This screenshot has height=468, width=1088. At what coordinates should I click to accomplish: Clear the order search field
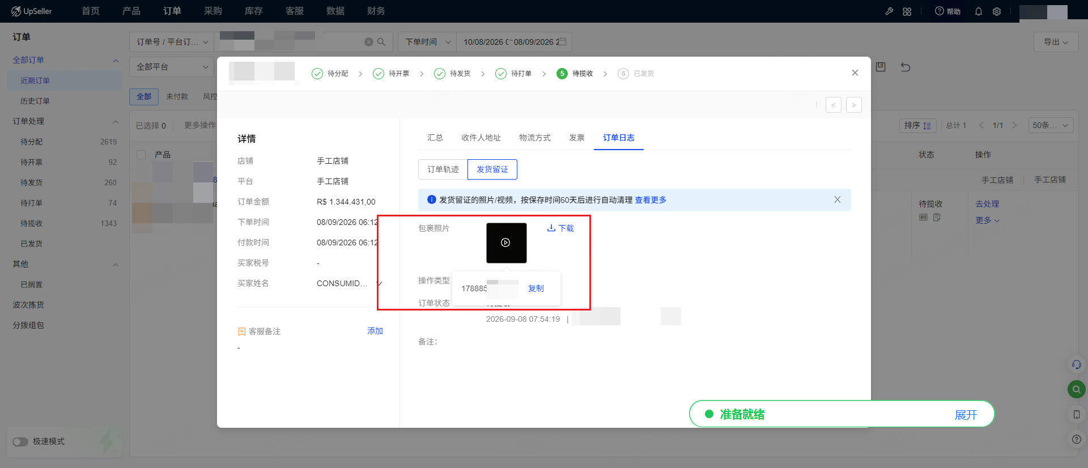point(369,42)
